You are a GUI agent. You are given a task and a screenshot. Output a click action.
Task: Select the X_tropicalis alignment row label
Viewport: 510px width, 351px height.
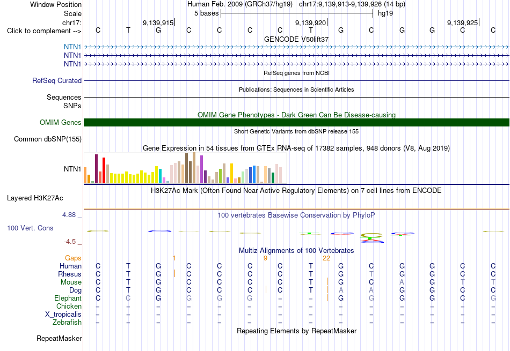tap(63, 315)
